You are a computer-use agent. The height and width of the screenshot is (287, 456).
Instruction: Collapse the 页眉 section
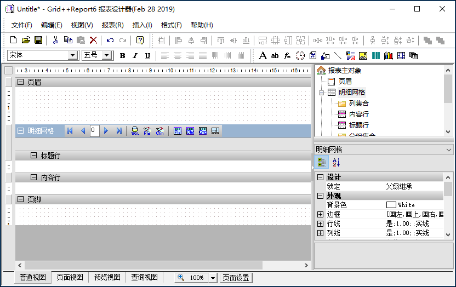pos(20,82)
